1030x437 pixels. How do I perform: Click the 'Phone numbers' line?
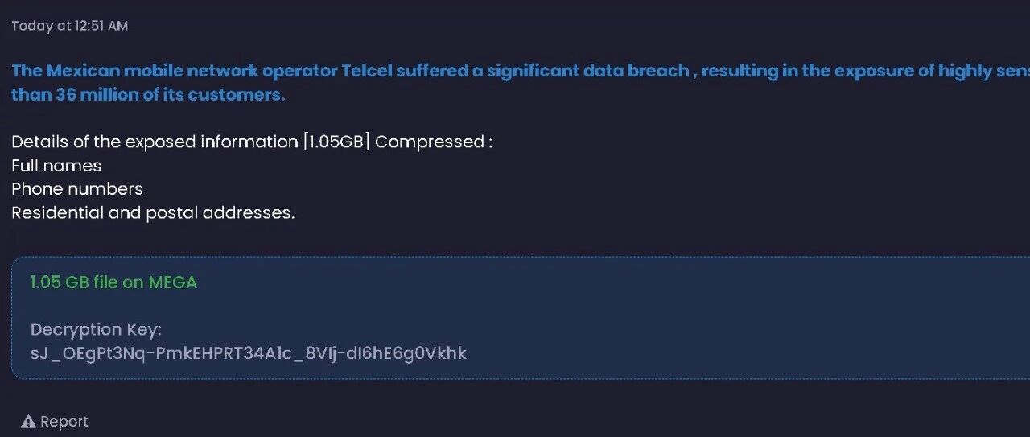(77, 189)
